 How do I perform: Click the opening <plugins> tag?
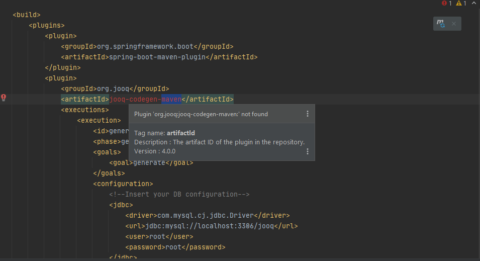[x=47, y=25]
